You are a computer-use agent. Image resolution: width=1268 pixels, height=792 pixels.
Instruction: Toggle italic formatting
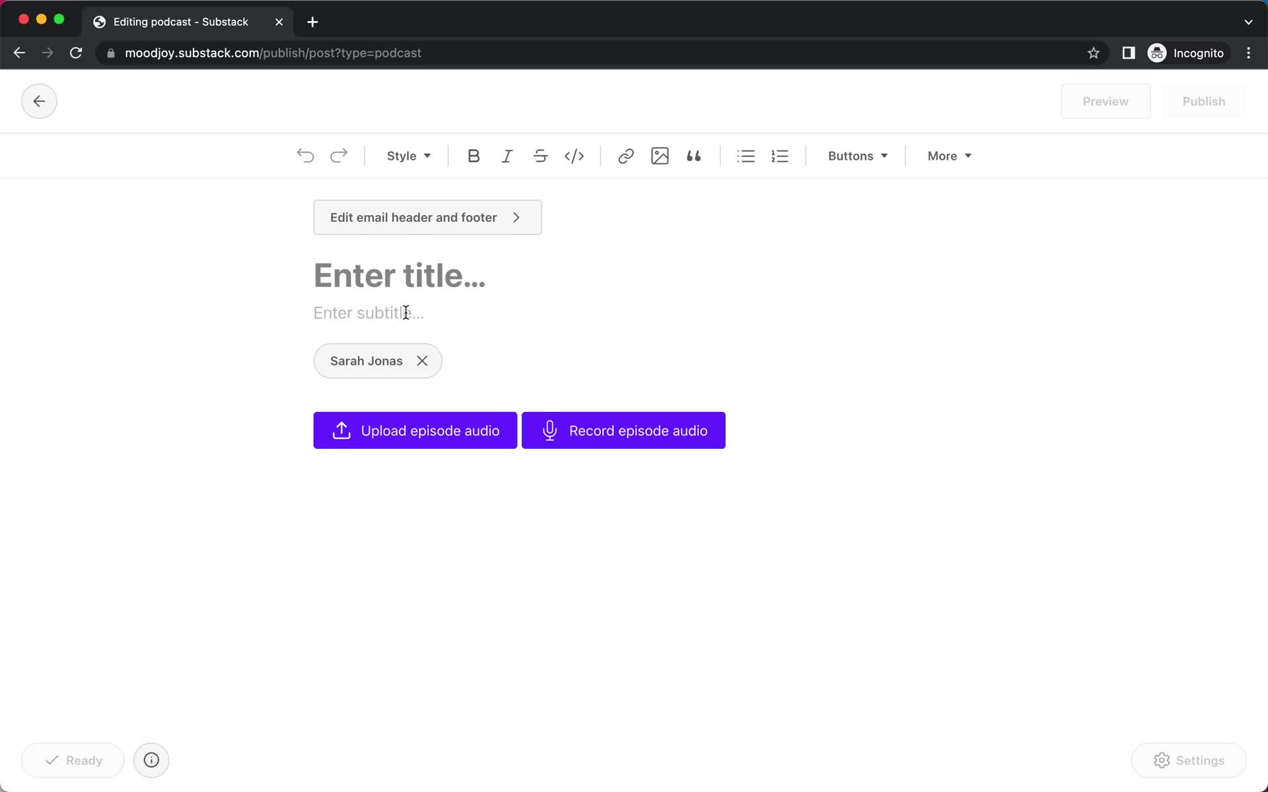point(507,156)
